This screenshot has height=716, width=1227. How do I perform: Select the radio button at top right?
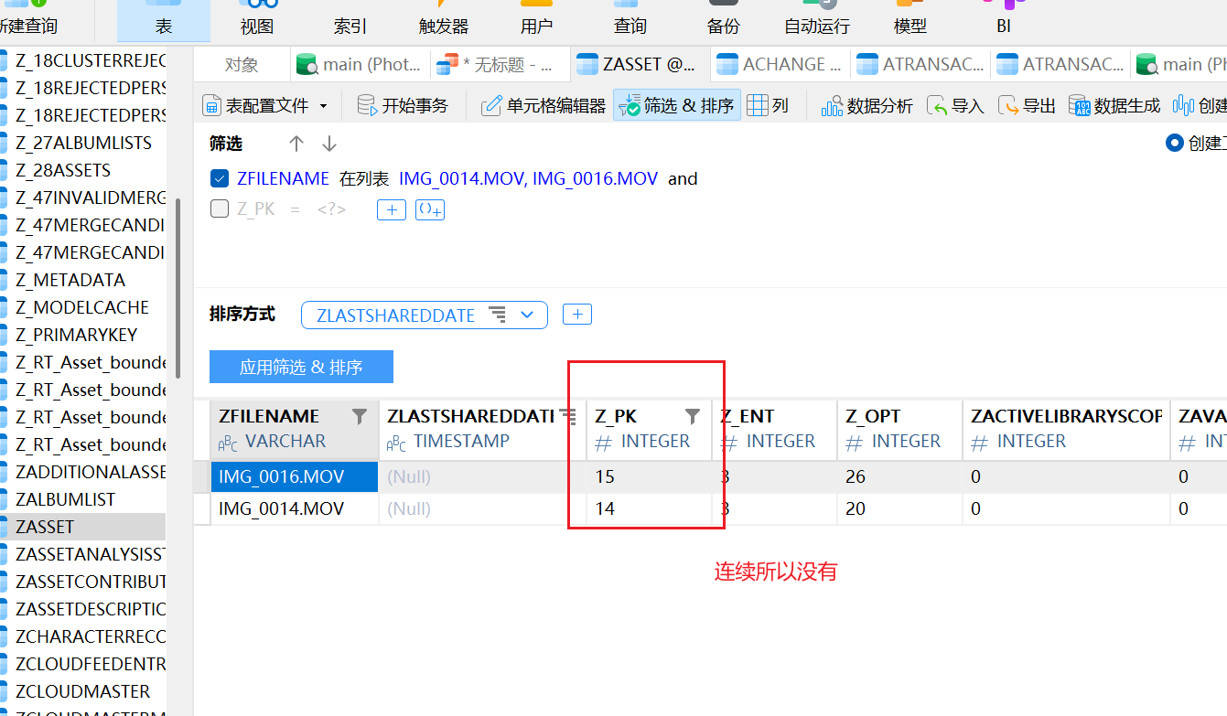pos(1174,143)
